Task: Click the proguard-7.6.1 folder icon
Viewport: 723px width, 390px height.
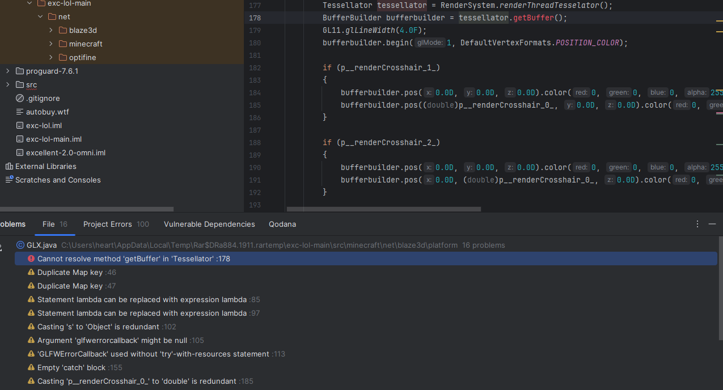Action: pos(20,71)
